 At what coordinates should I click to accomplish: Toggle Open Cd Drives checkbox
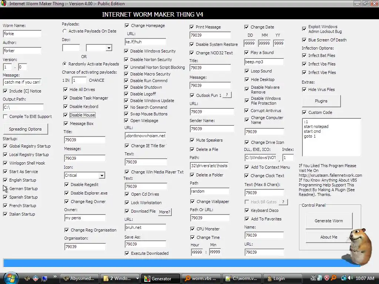pos(127,194)
